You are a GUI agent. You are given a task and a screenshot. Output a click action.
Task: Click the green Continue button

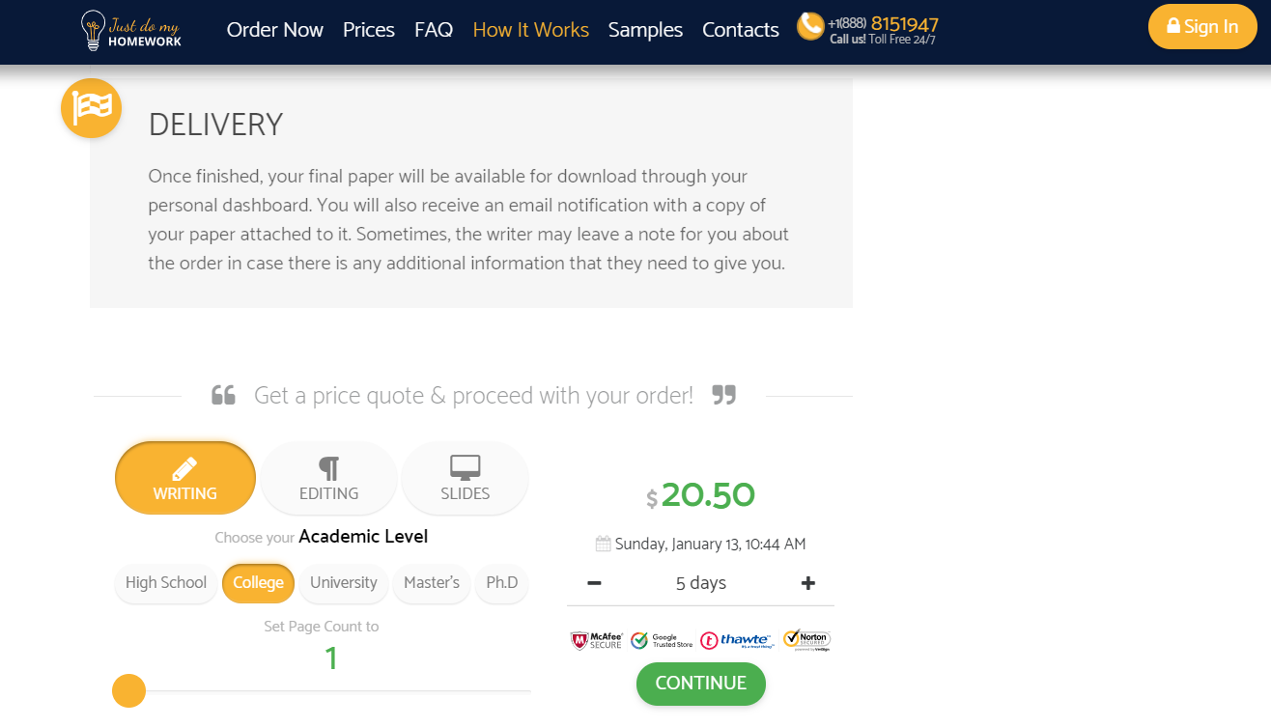[x=701, y=684]
